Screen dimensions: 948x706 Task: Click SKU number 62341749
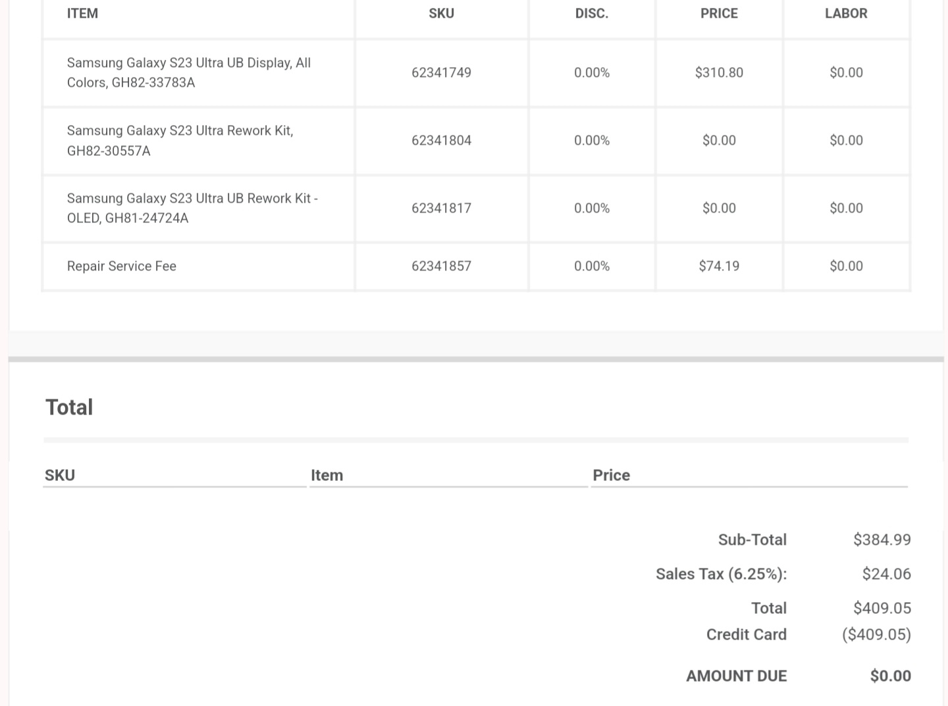[x=441, y=72]
